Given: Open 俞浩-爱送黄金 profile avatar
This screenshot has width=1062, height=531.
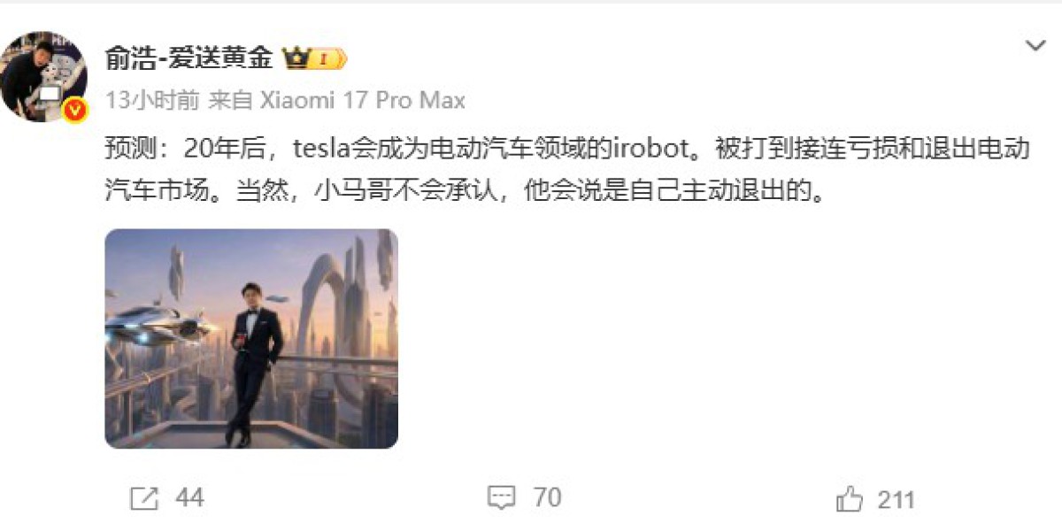Looking at the screenshot, I should [x=44, y=76].
